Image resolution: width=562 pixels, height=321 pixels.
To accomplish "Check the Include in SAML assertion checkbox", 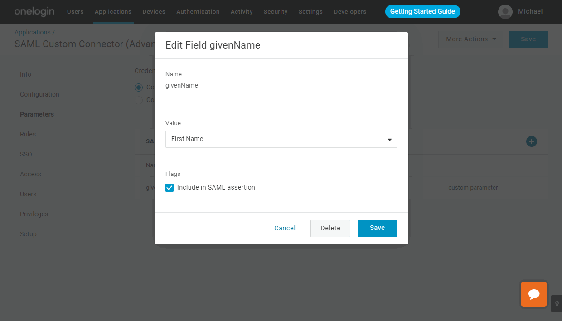I will click(x=169, y=187).
